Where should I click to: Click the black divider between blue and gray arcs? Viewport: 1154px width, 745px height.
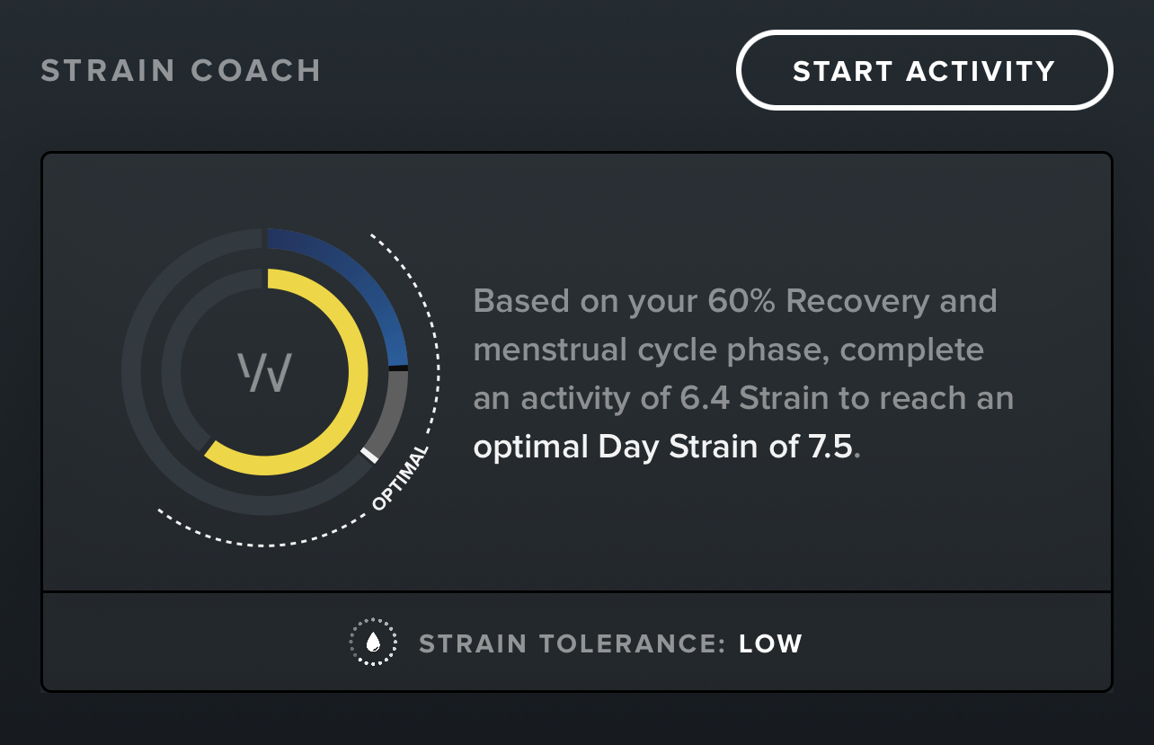[x=398, y=368]
